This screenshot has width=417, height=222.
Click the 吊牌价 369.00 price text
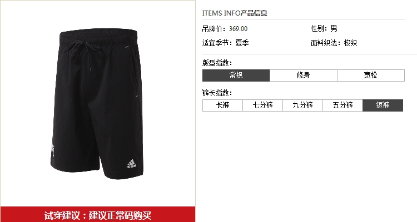click(x=225, y=29)
